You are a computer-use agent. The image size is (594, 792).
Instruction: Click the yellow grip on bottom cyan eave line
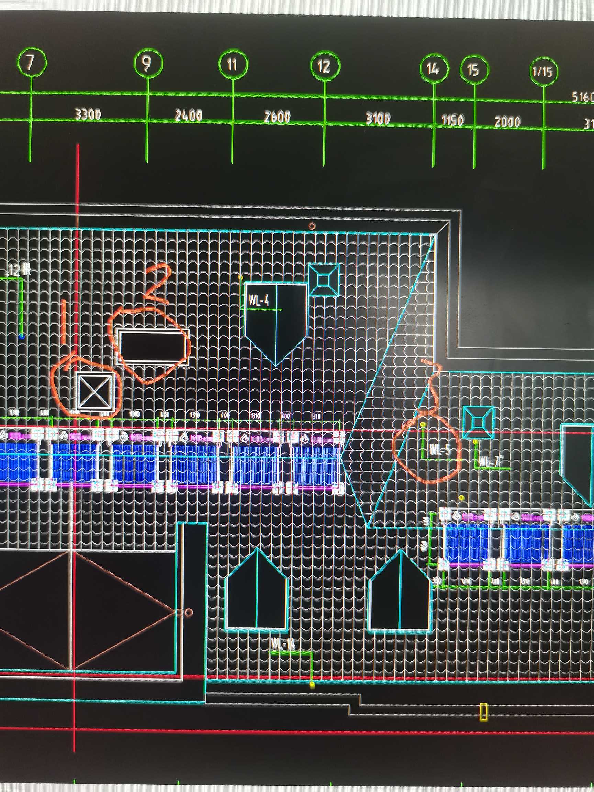(312, 685)
